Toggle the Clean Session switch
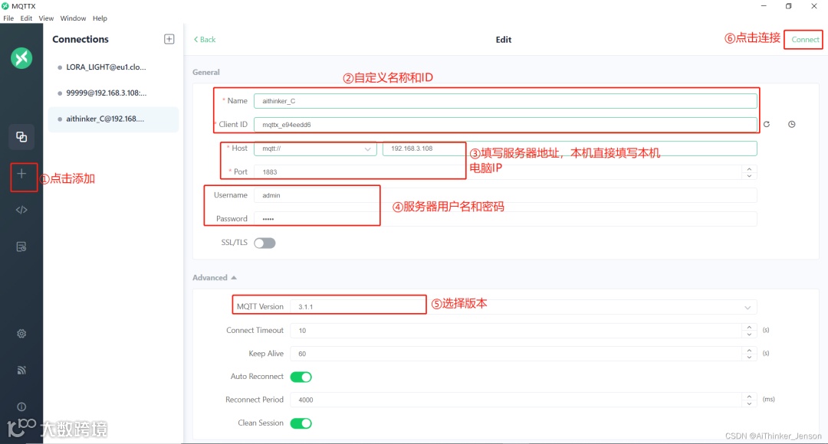The width and height of the screenshot is (828, 444). 301,423
